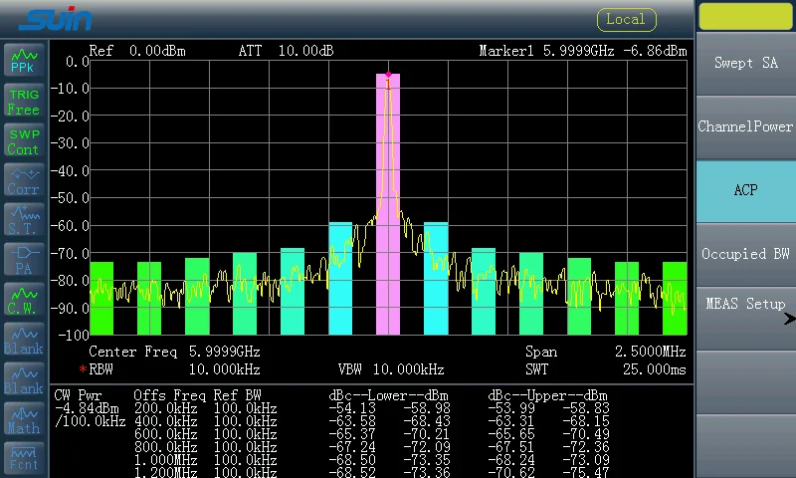The height and width of the screenshot is (478, 796).
Task: Click the Fcnt frequency counter icon
Action: 23,457
